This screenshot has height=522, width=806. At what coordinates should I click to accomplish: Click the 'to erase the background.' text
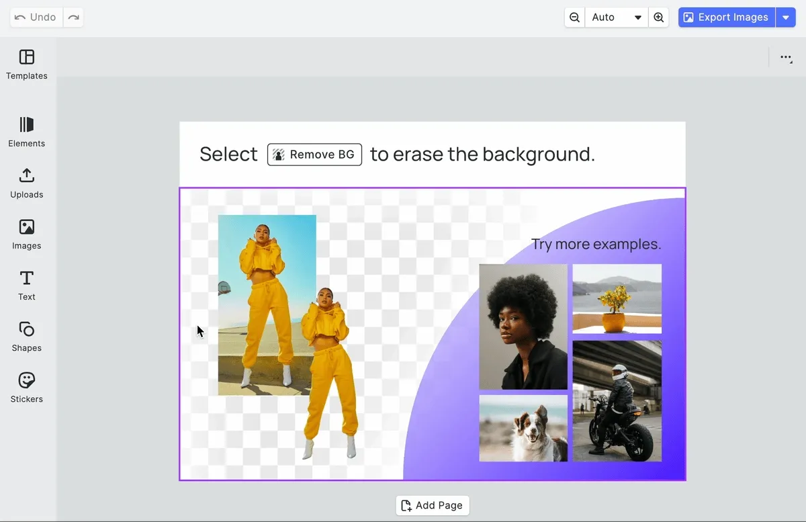[482, 155]
